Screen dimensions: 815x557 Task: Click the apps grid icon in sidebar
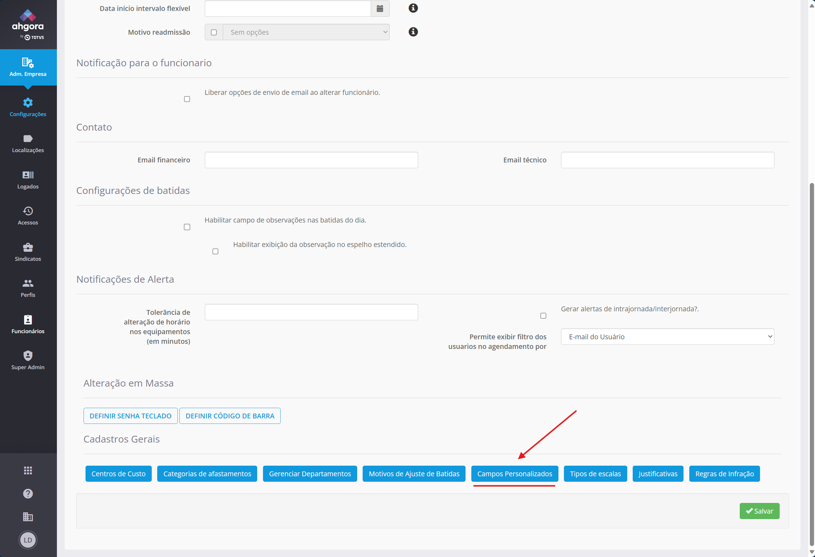click(x=28, y=470)
